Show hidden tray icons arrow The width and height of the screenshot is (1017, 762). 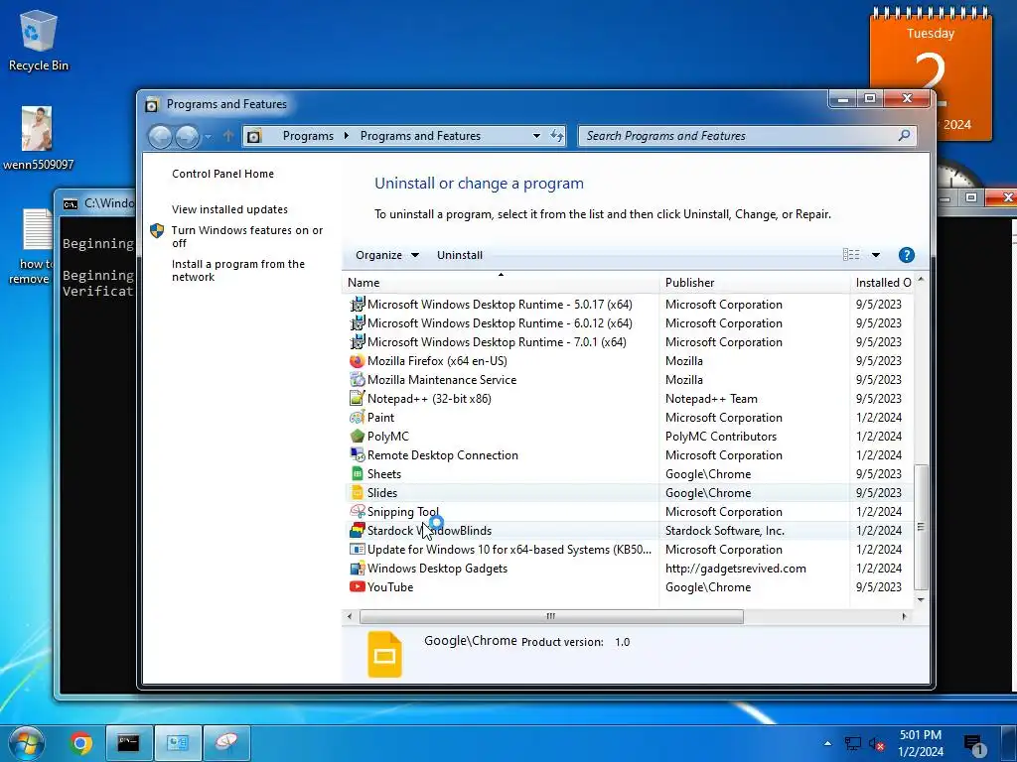tap(827, 744)
